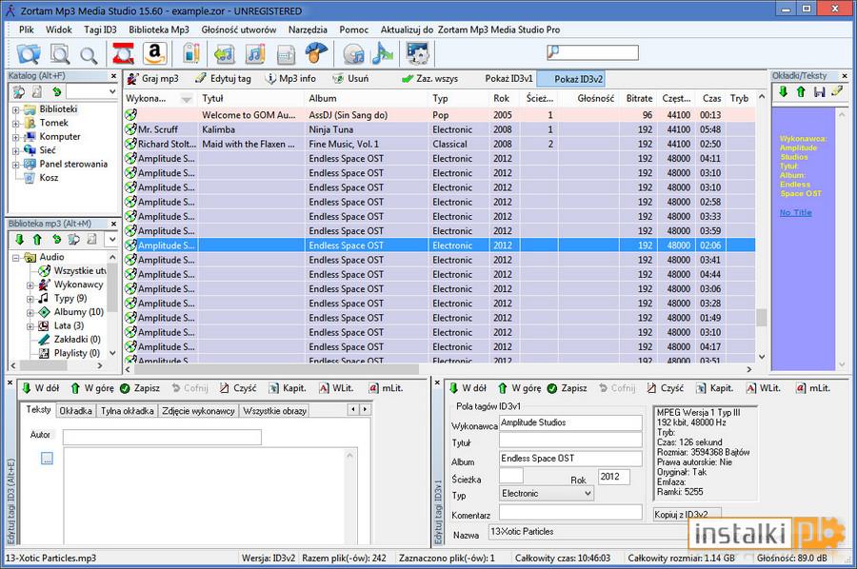The height and width of the screenshot is (569, 857).
Task: Switch to the Tylna okładka tab
Action: click(x=127, y=411)
